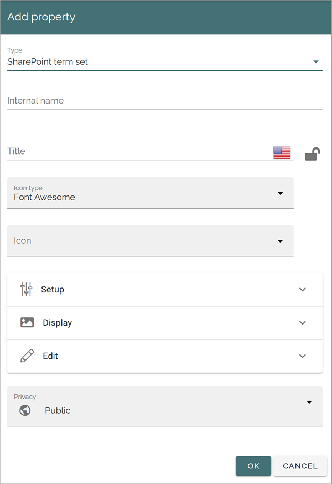
Task: Click the Edit section label
Action: [x=50, y=356]
